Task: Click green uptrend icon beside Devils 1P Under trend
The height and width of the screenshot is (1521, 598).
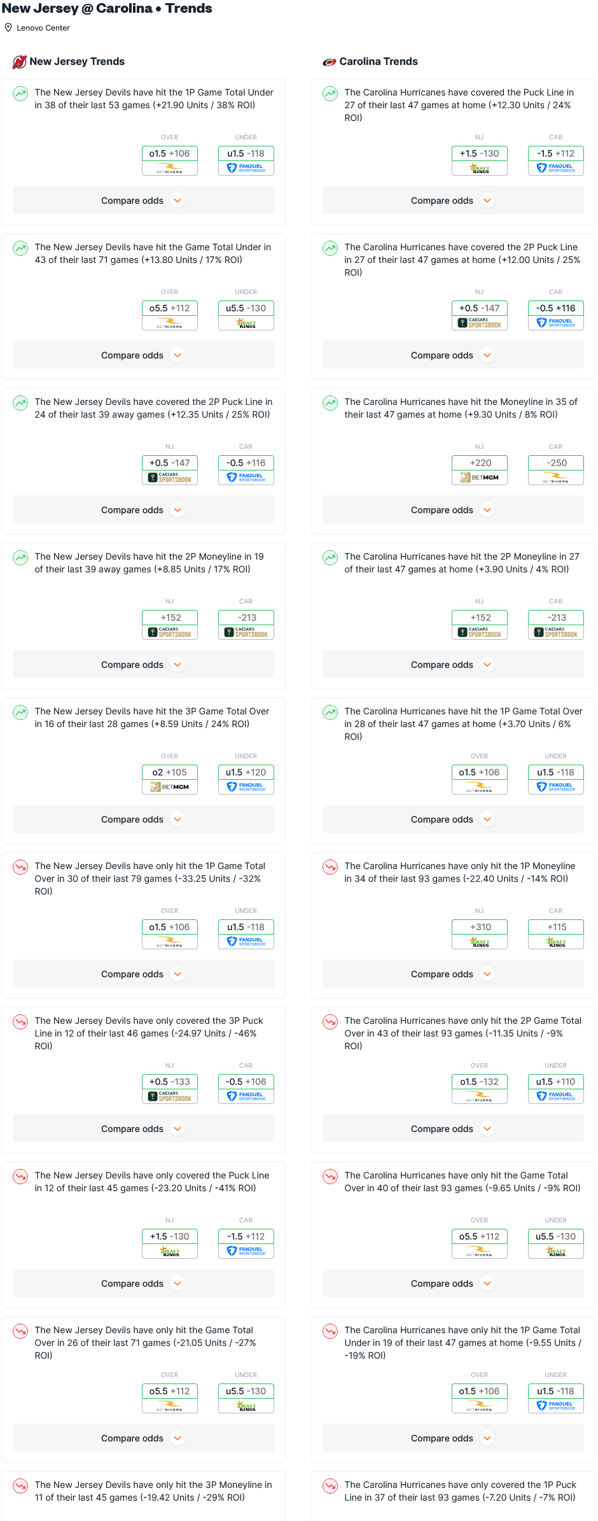Action: (20, 94)
